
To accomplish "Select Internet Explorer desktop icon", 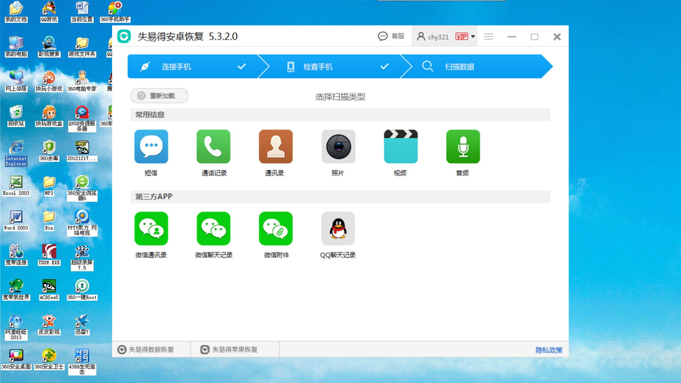I will 16,153.
